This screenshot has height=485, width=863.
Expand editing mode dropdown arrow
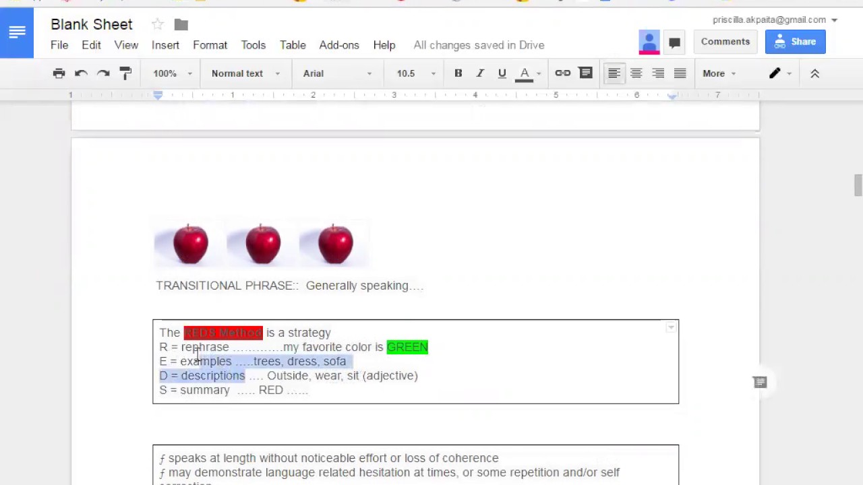[x=789, y=73]
